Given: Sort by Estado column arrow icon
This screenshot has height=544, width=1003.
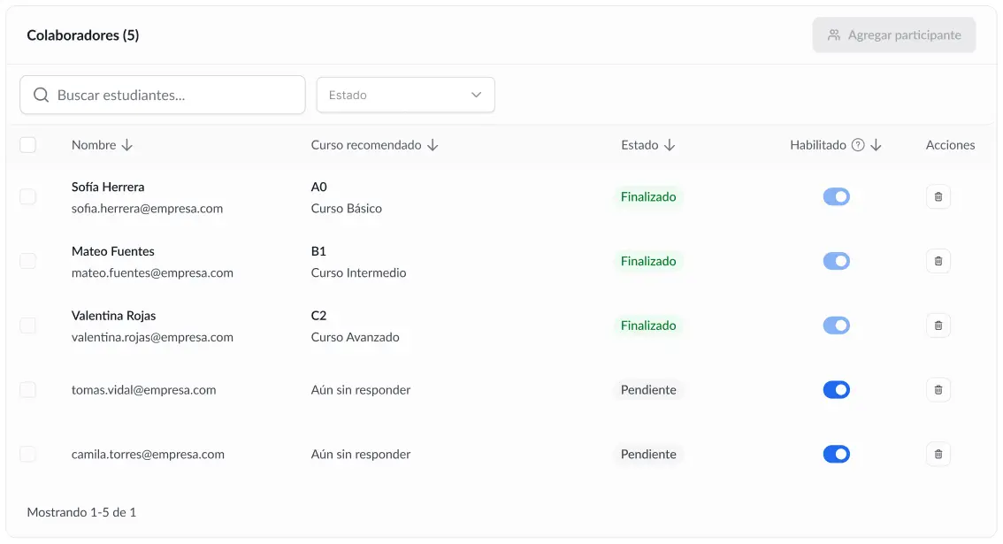Looking at the screenshot, I should [669, 145].
